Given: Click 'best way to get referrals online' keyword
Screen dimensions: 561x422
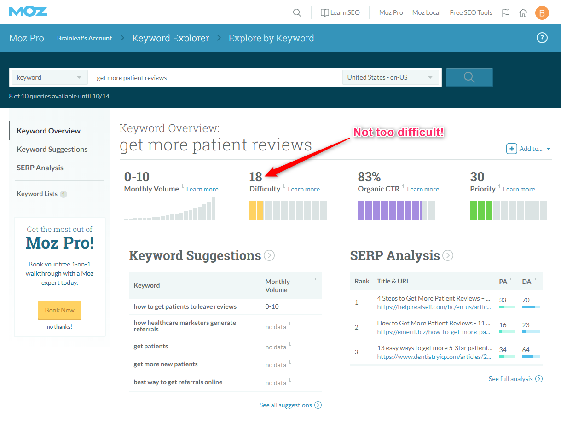Looking at the screenshot, I should point(178,382).
